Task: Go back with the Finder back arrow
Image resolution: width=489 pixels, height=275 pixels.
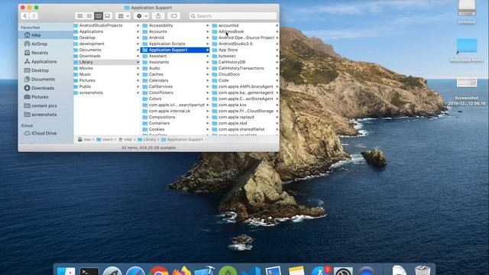Action: 25,16
